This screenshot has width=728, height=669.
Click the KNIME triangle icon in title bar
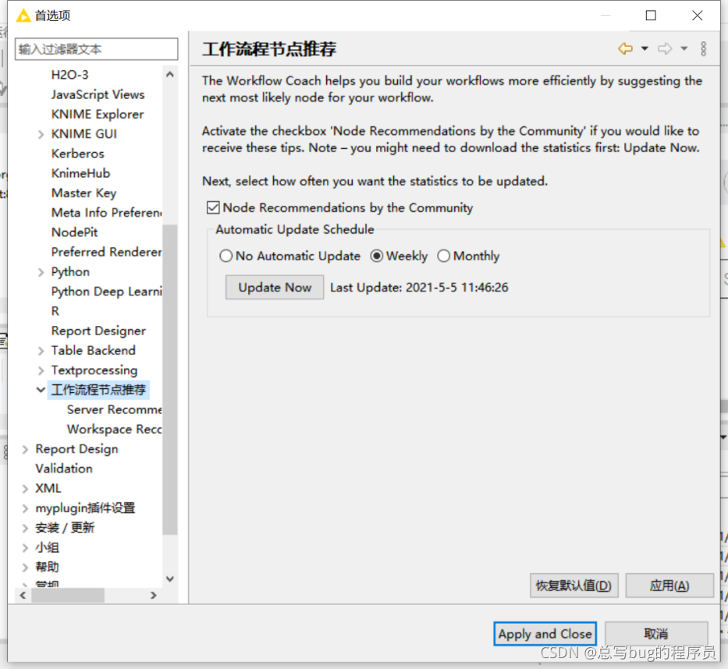23,16
